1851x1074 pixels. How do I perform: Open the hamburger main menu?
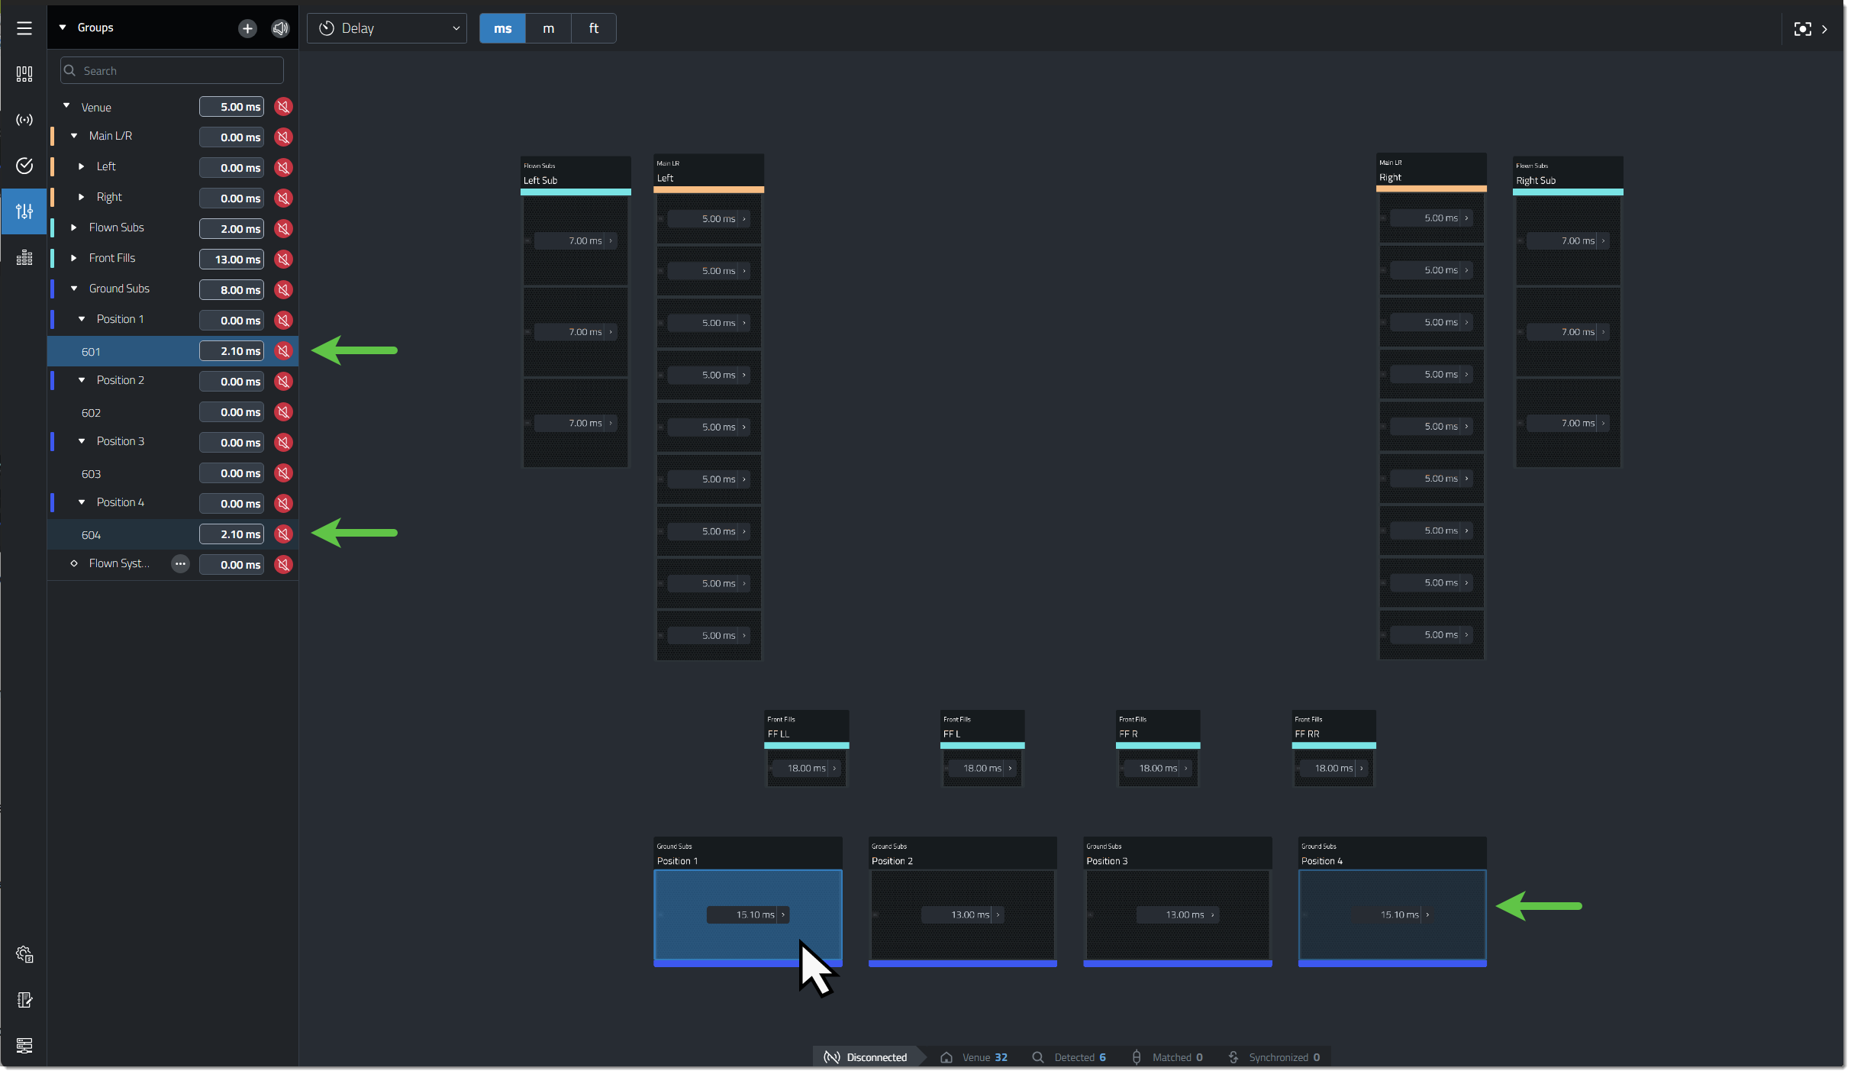[x=24, y=28]
